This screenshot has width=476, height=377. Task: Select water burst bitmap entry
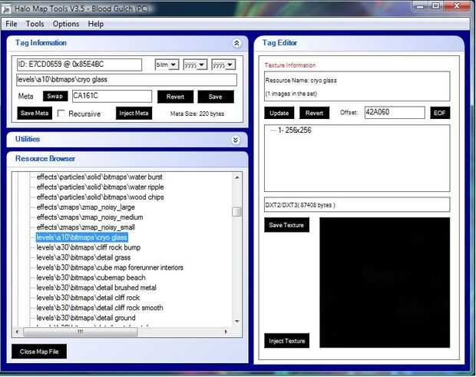coord(100,177)
